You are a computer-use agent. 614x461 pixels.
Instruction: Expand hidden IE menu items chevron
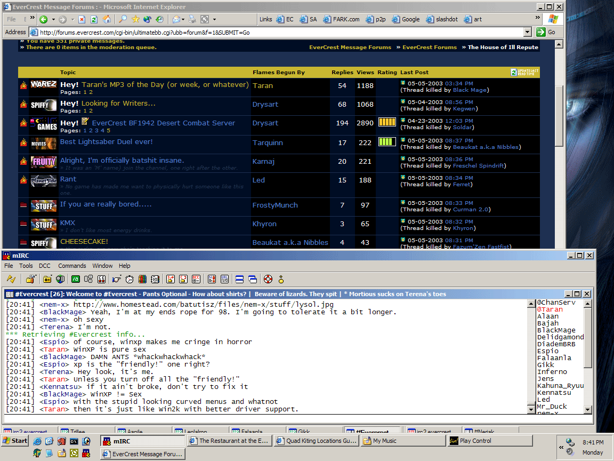tap(33, 18)
